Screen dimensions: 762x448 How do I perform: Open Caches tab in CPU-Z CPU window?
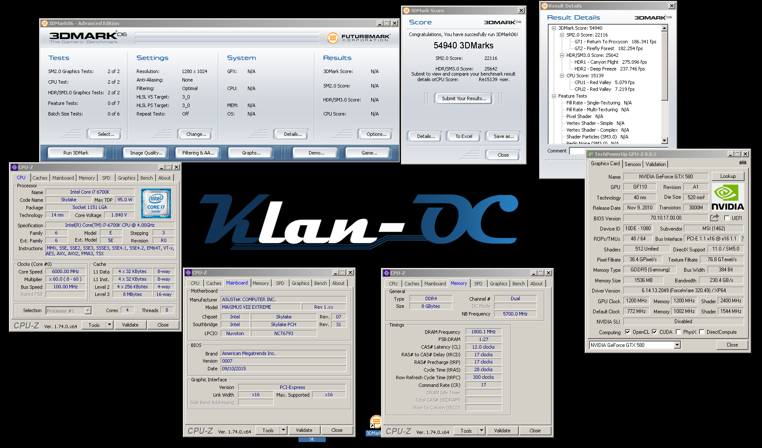pos(40,178)
